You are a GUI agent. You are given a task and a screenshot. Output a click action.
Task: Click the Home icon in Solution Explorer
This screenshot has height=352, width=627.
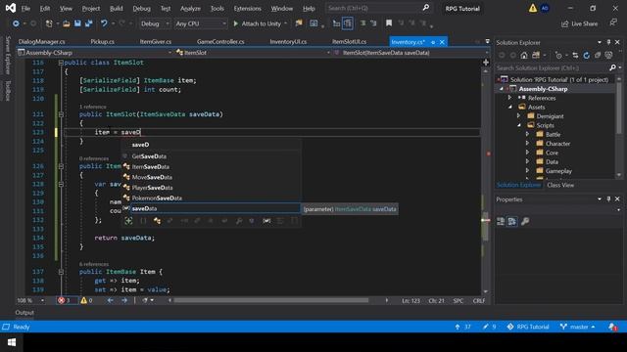pyautogui.click(x=524, y=56)
